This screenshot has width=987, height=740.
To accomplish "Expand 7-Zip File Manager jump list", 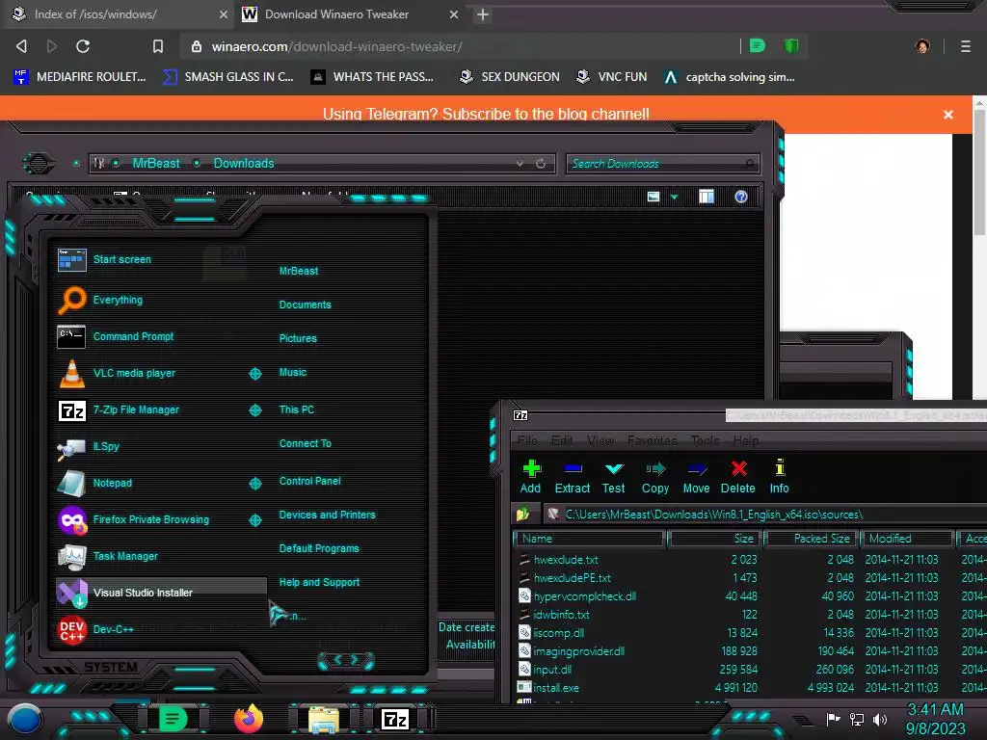I will point(254,410).
